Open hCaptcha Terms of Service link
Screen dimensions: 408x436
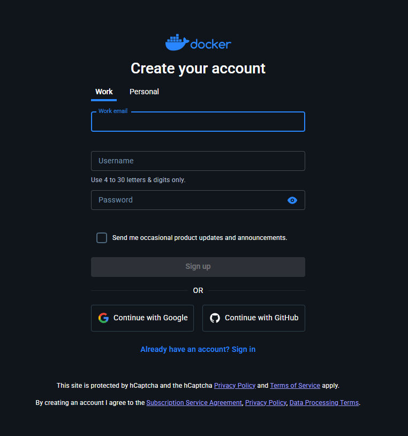295,386
